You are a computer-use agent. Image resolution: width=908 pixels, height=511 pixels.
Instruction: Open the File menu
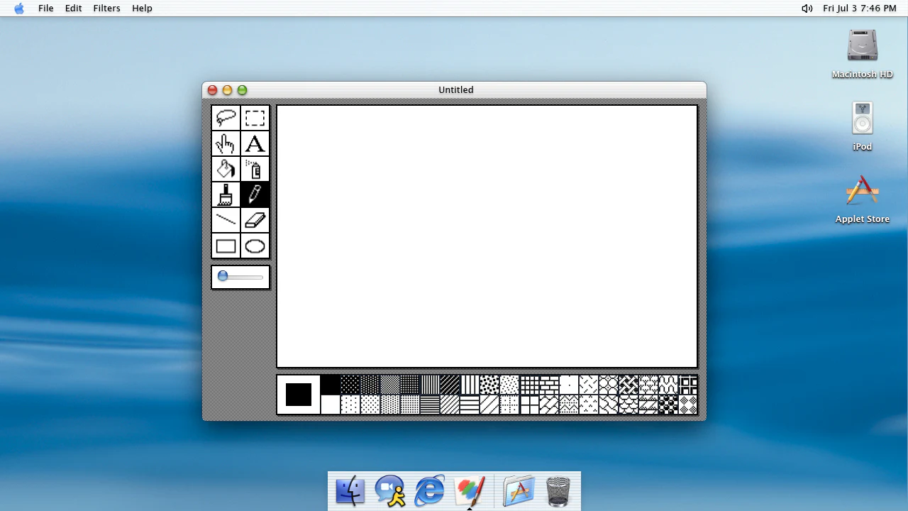coord(46,8)
